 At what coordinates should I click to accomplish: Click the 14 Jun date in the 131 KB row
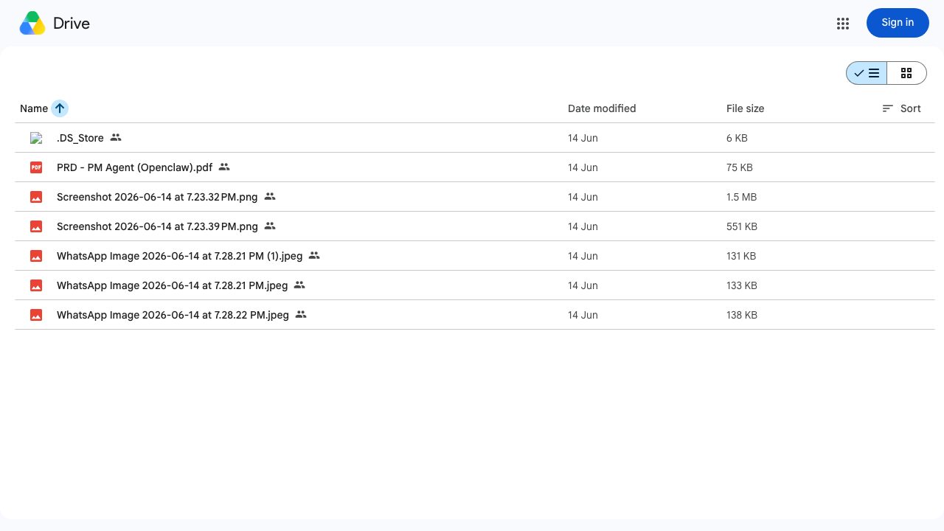(x=583, y=256)
